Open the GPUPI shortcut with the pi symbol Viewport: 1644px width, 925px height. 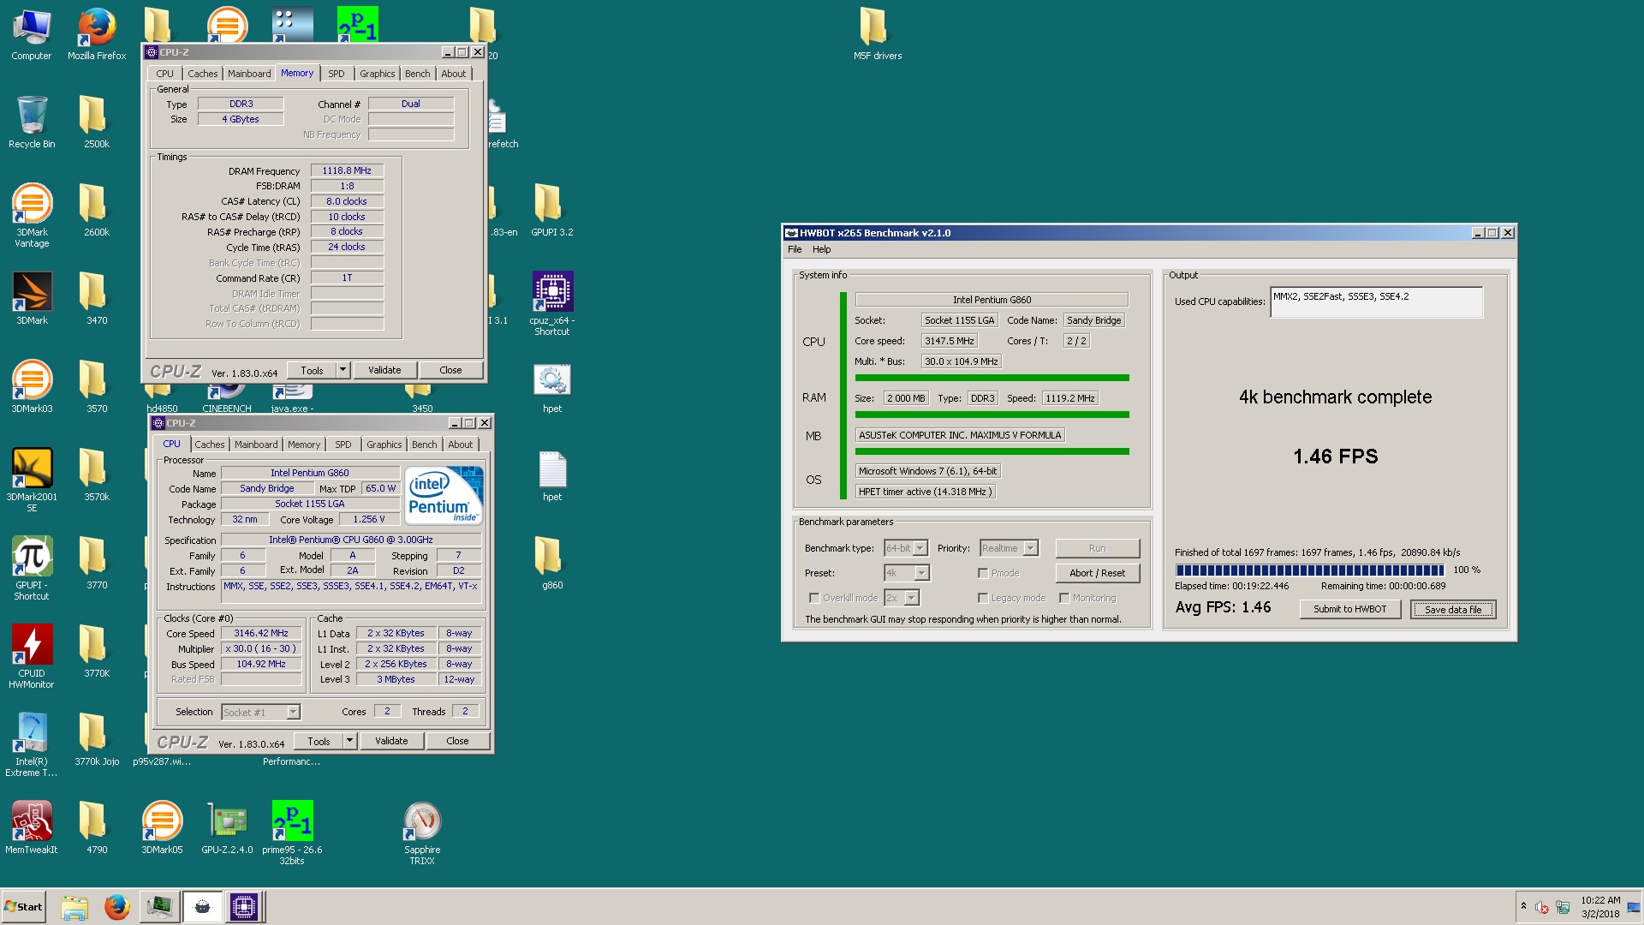32,568
